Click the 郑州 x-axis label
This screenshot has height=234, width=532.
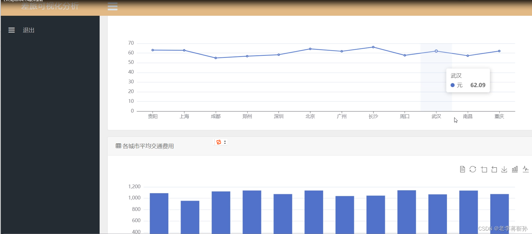tap(247, 116)
